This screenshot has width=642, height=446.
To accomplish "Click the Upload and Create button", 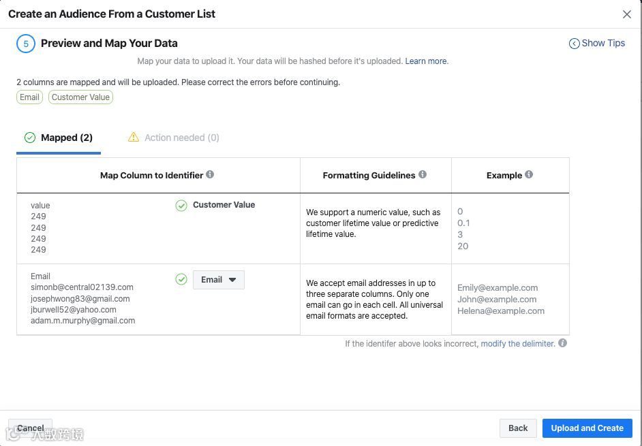I will pyautogui.click(x=587, y=428).
